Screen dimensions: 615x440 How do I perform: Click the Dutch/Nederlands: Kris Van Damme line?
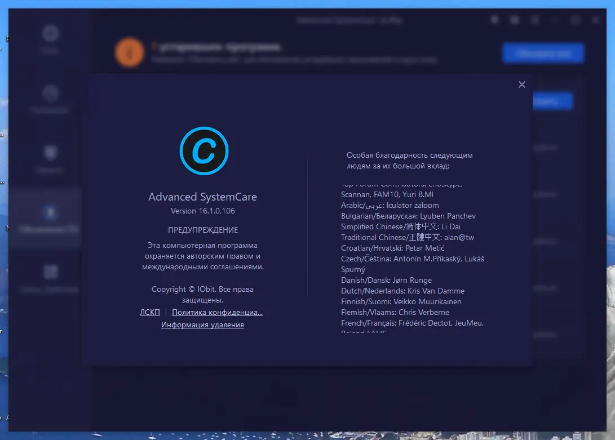coord(403,291)
